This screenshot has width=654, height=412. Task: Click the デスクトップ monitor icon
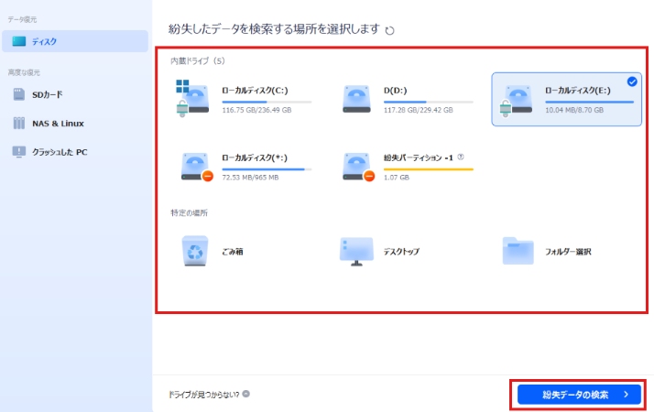(x=356, y=252)
